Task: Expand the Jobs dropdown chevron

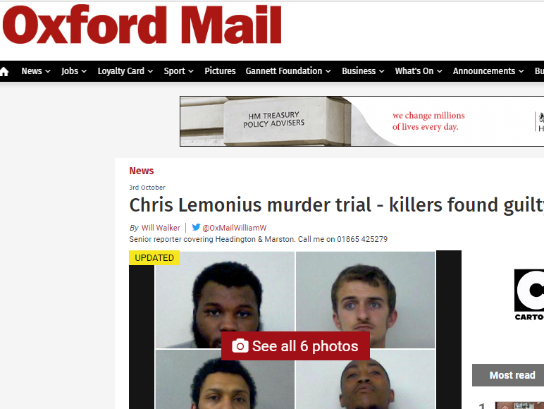Action: (x=84, y=71)
